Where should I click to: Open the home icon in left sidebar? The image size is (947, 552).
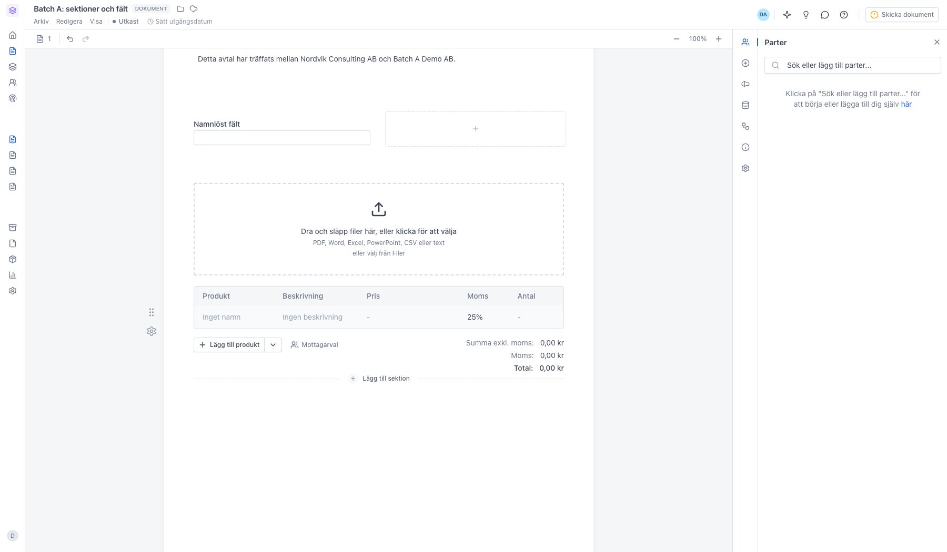[13, 35]
